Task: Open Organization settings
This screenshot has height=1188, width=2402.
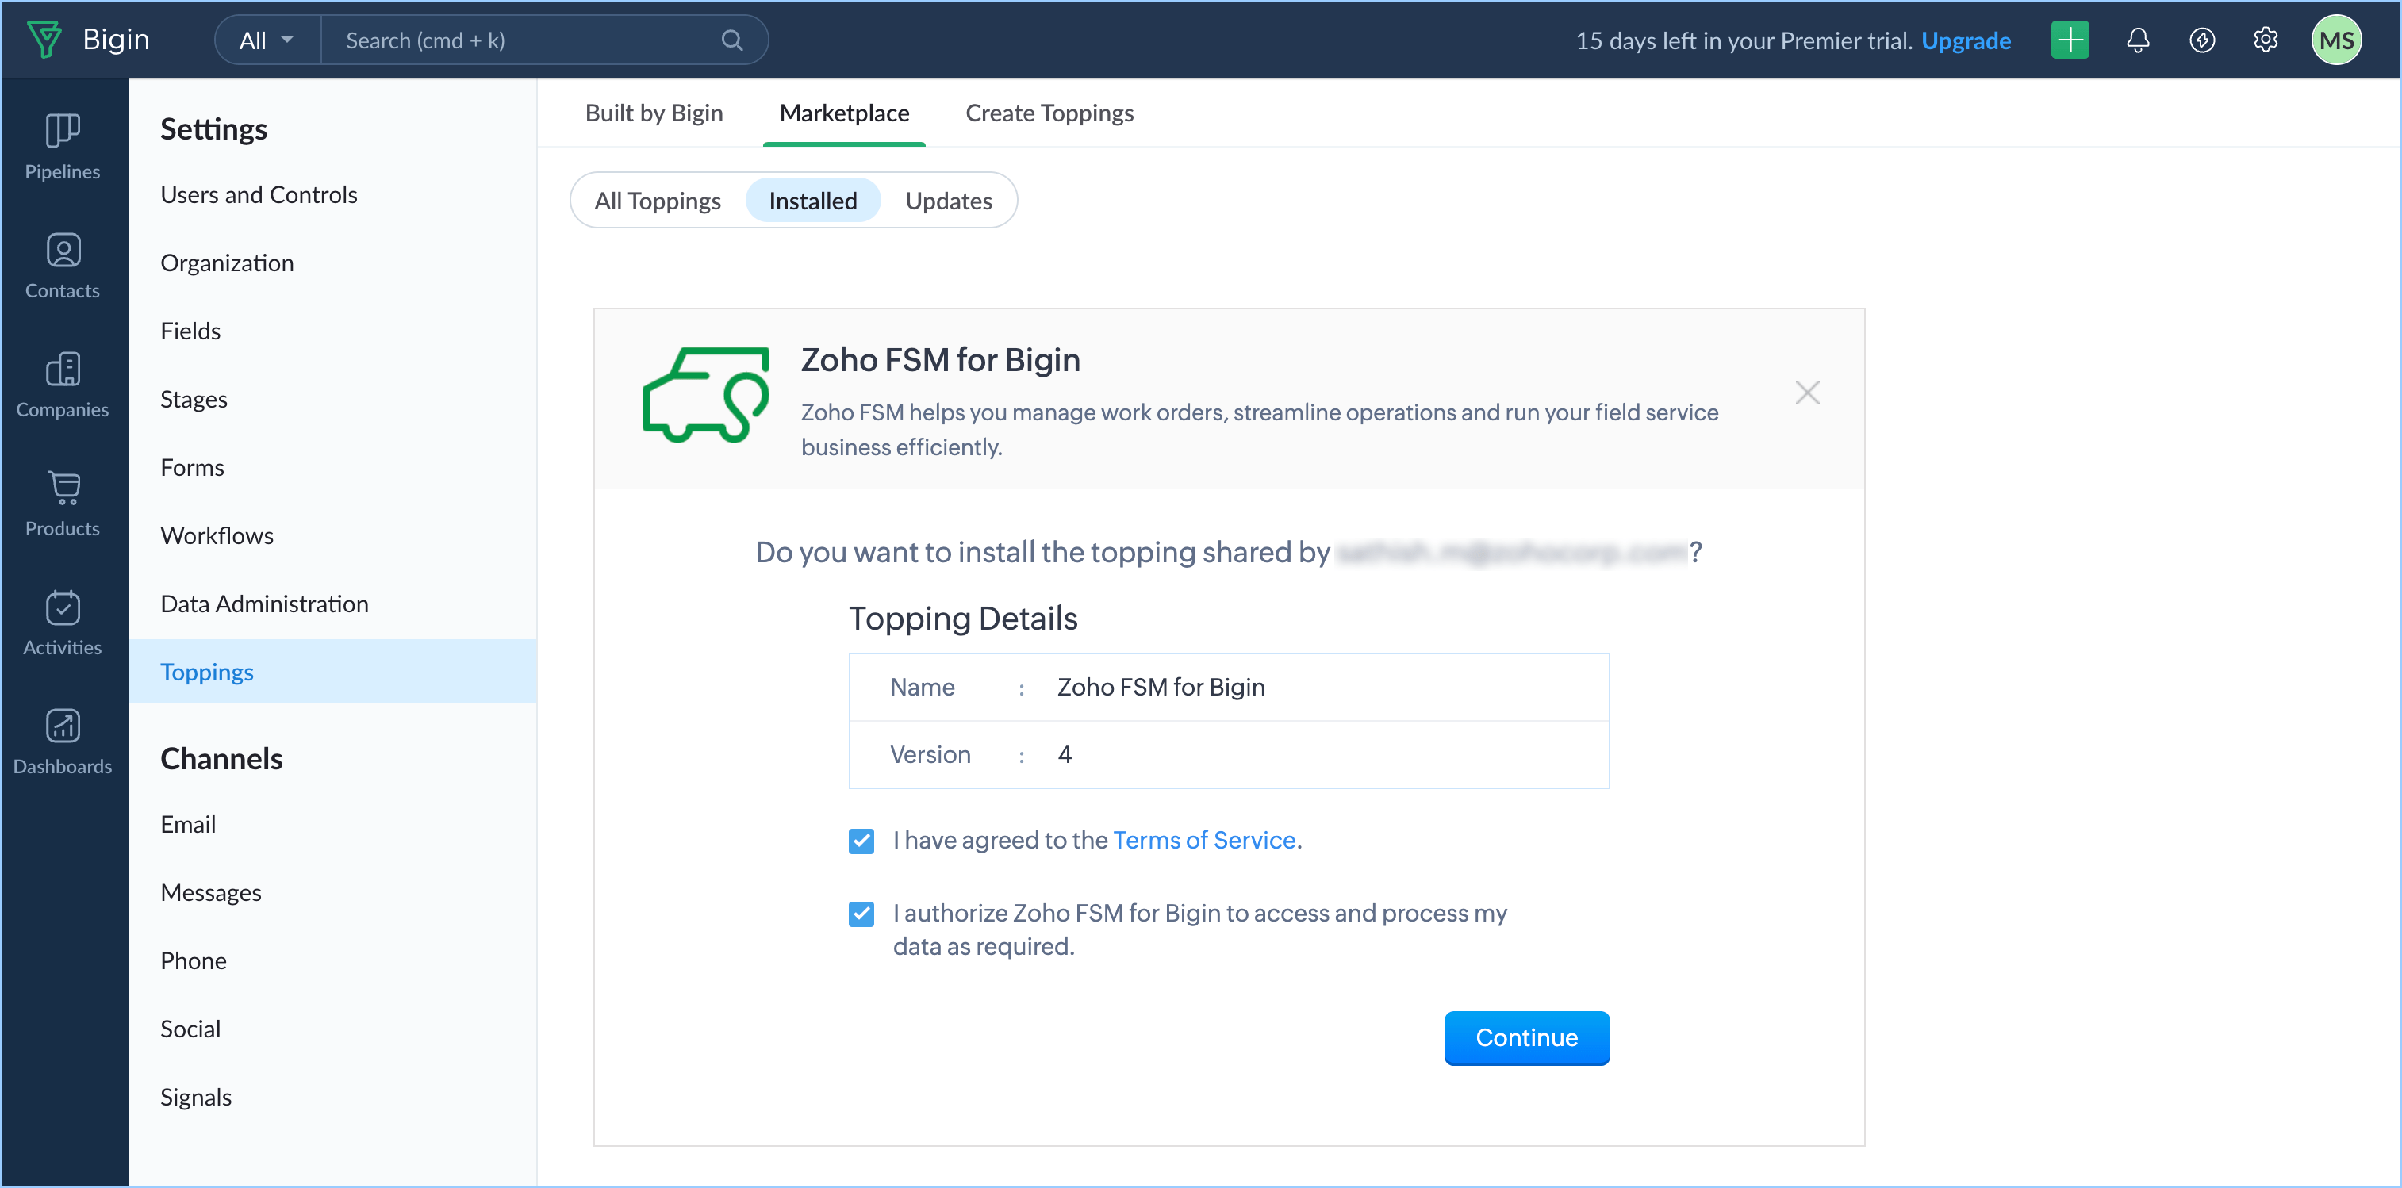Action: pyautogui.click(x=227, y=262)
